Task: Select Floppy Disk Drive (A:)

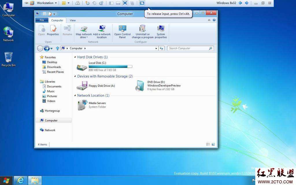Action: pos(96,86)
